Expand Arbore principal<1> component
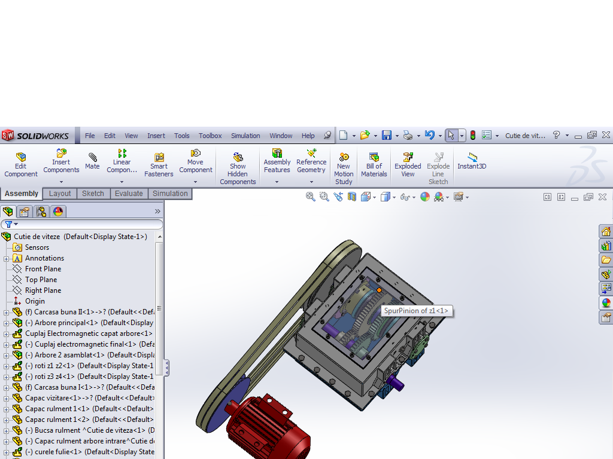The height and width of the screenshot is (459, 613). [6, 323]
